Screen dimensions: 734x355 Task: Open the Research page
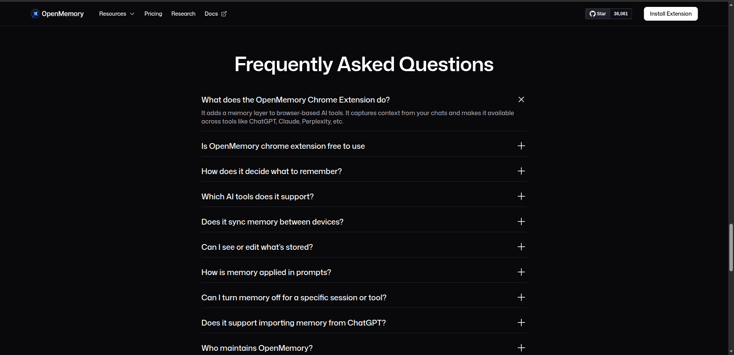point(183,14)
